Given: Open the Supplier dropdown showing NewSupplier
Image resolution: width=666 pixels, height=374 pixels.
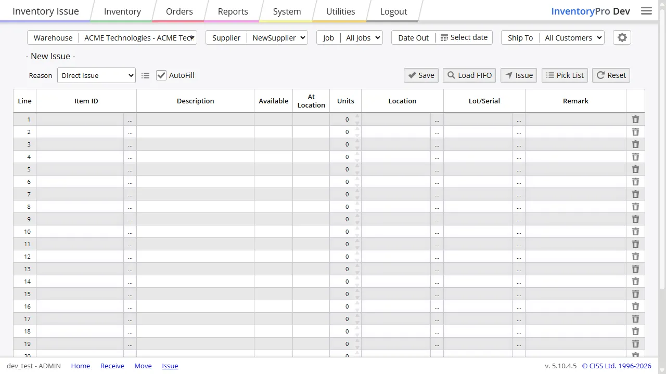Looking at the screenshot, I should 277,37.
